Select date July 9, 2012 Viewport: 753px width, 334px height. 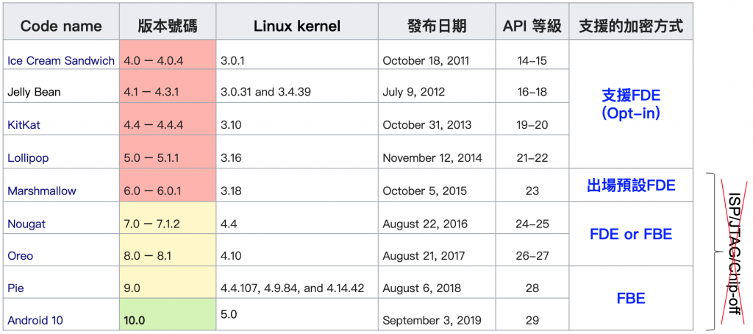[x=437, y=87]
